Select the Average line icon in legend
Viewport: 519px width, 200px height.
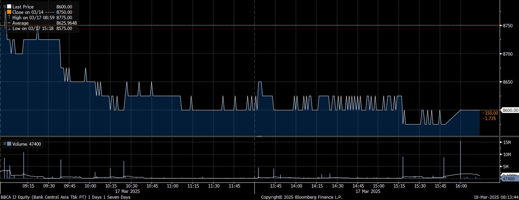click(x=9, y=23)
